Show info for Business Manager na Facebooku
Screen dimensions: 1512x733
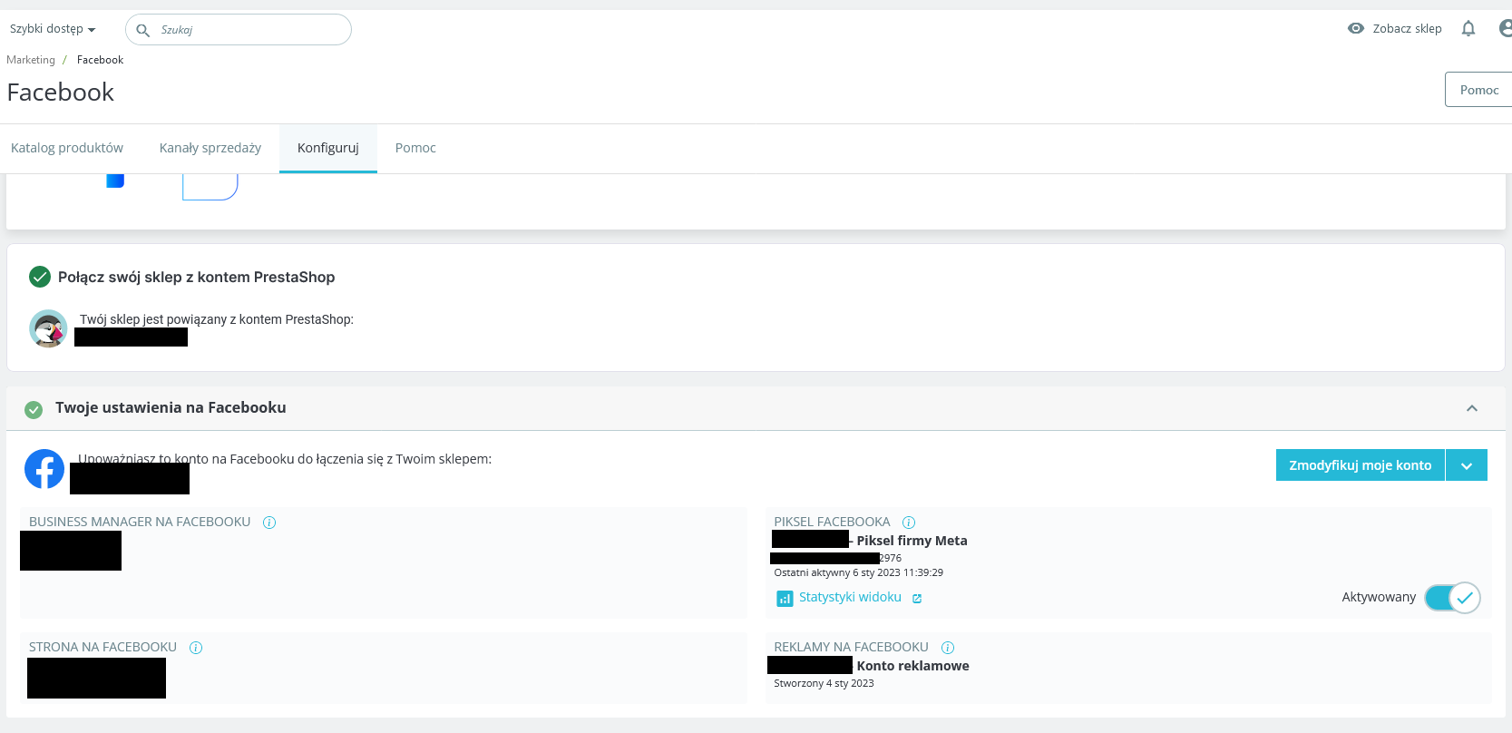point(269,523)
